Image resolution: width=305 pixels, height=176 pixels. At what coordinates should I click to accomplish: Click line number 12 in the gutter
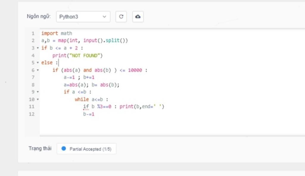[32, 114]
